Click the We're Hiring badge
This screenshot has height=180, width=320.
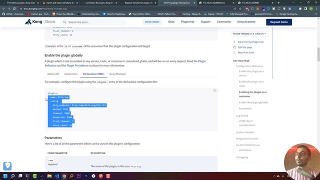(x=152, y=22)
